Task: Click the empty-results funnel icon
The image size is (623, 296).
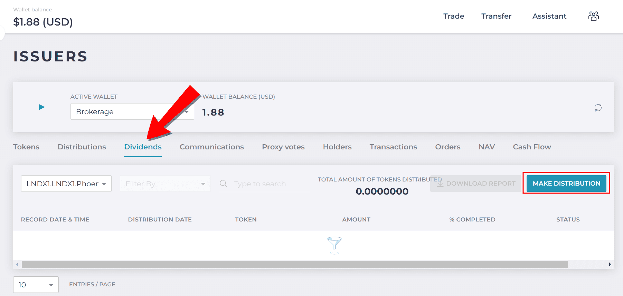Action: (334, 245)
